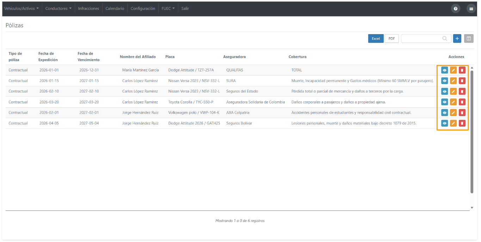Click the scrollbar up arrow

pos(472,68)
